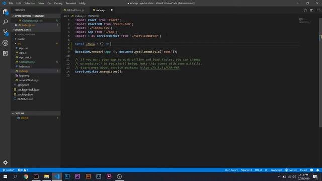Click the unsaved dot on index.js tab
This screenshot has height=181, width=322.
(x=112, y=10)
